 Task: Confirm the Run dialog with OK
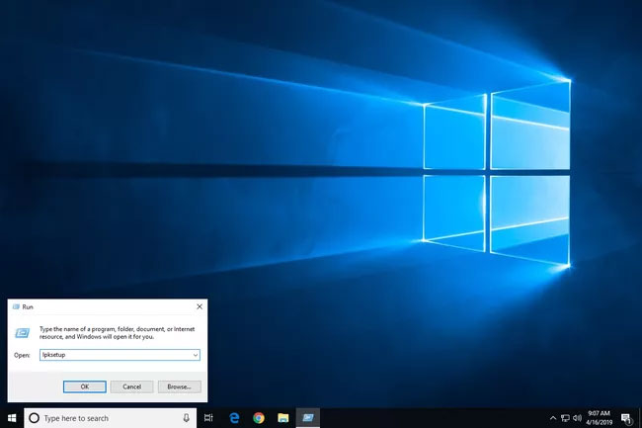[x=85, y=386]
